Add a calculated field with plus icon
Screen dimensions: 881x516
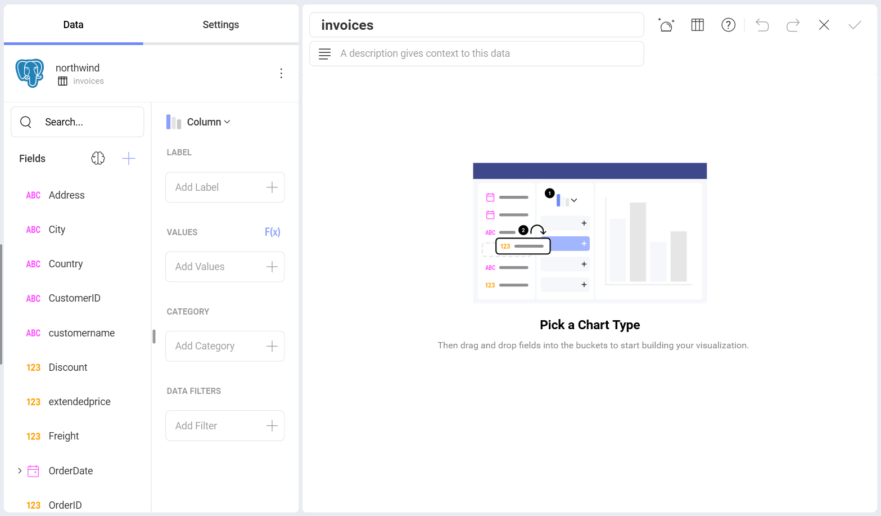(129, 158)
